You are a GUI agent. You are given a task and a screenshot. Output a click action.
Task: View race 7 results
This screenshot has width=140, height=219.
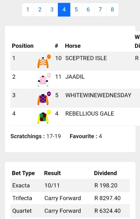coord(100,10)
